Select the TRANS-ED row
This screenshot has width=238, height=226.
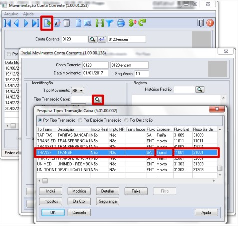(127, 141)
